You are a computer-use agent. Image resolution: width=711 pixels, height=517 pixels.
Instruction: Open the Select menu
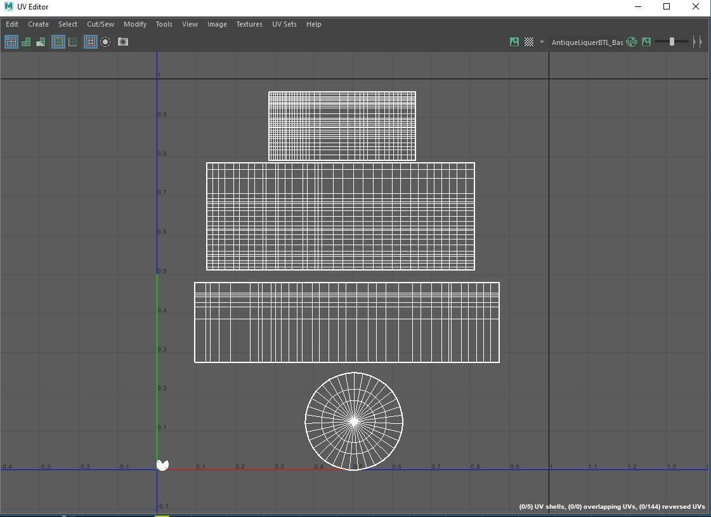[68, 24]
